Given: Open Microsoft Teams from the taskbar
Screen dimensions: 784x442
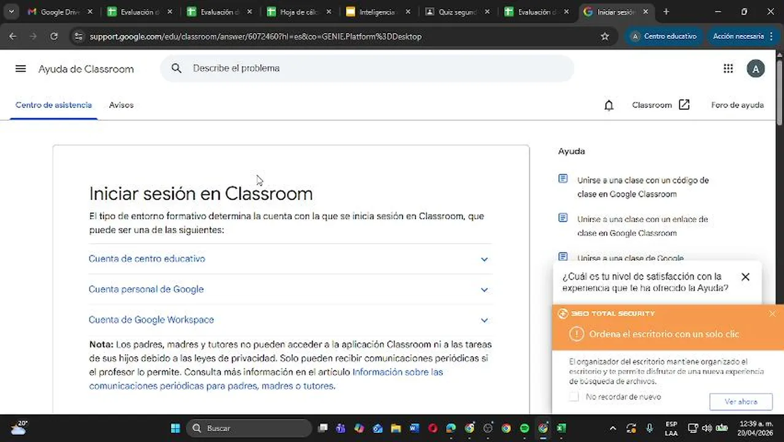Looking at the screenshot, I should 340,428.
